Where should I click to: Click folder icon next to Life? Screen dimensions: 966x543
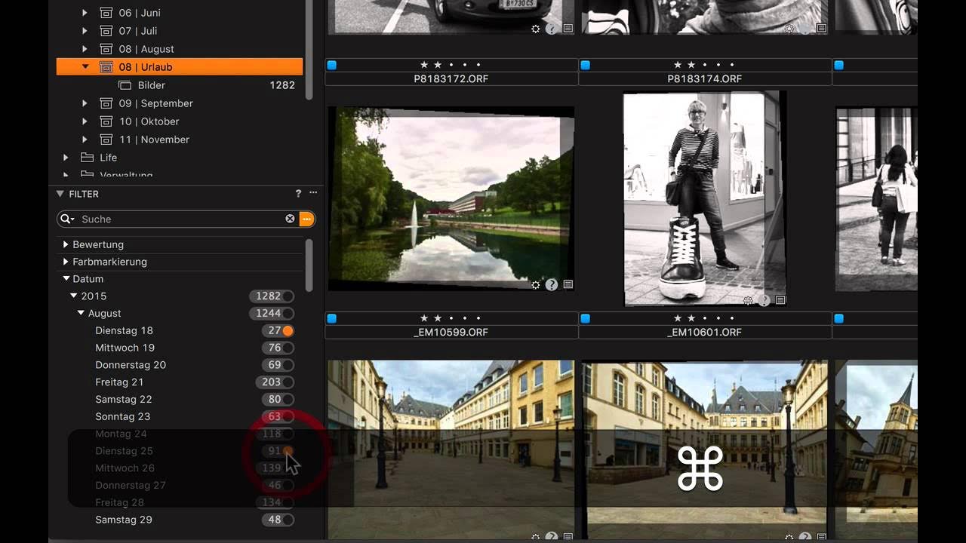click(x=88, y=158)
